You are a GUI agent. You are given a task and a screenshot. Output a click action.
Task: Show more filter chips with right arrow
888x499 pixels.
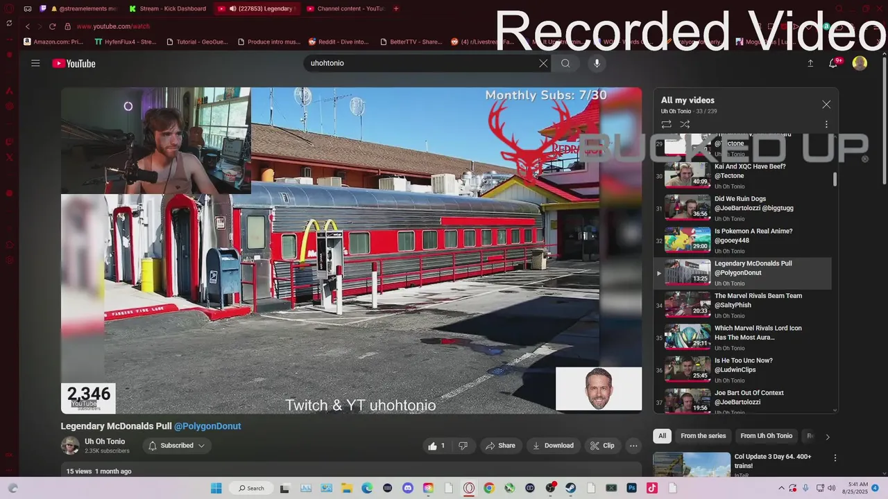(827, 437)
